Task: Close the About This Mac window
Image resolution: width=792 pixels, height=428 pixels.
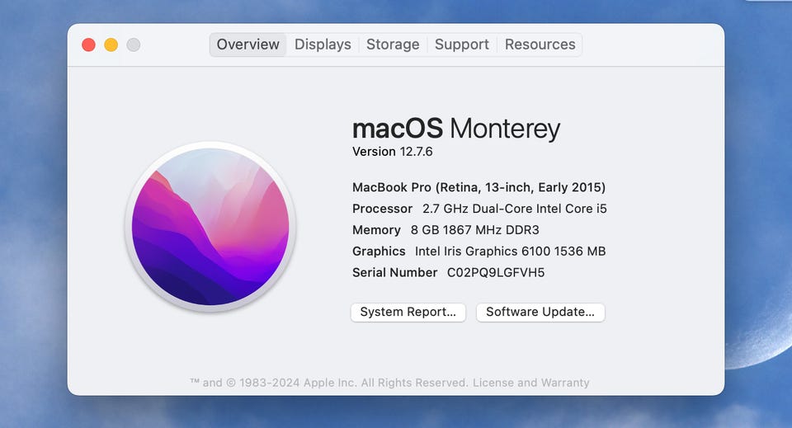Action: pos(88,45)
